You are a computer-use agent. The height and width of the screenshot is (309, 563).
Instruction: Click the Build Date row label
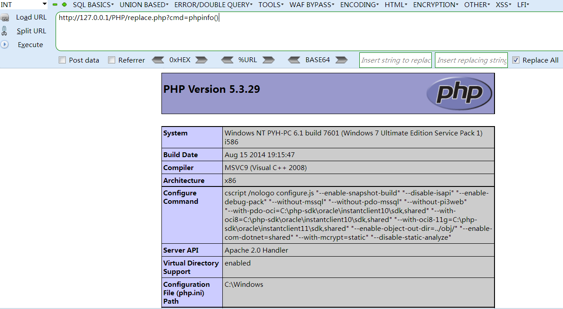tap(181, 155)
